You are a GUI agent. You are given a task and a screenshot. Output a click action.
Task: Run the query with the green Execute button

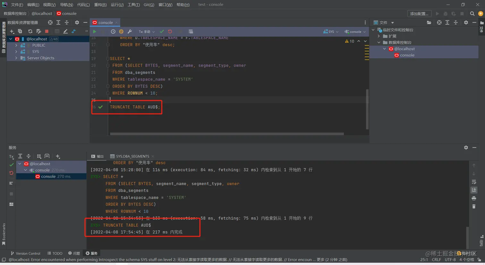pos(94,32)
